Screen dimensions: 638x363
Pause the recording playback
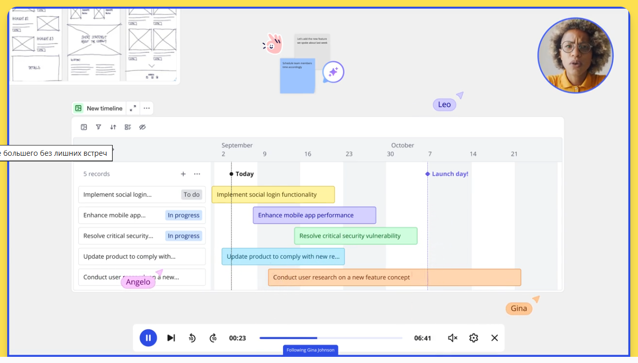point(148,338)
